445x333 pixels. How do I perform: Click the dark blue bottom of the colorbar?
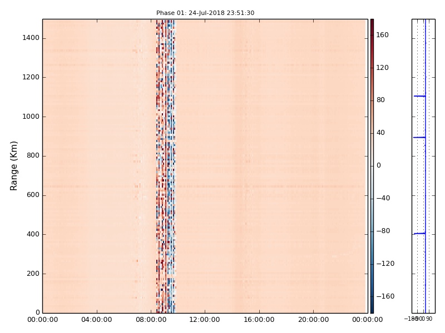tap(372, 310)
